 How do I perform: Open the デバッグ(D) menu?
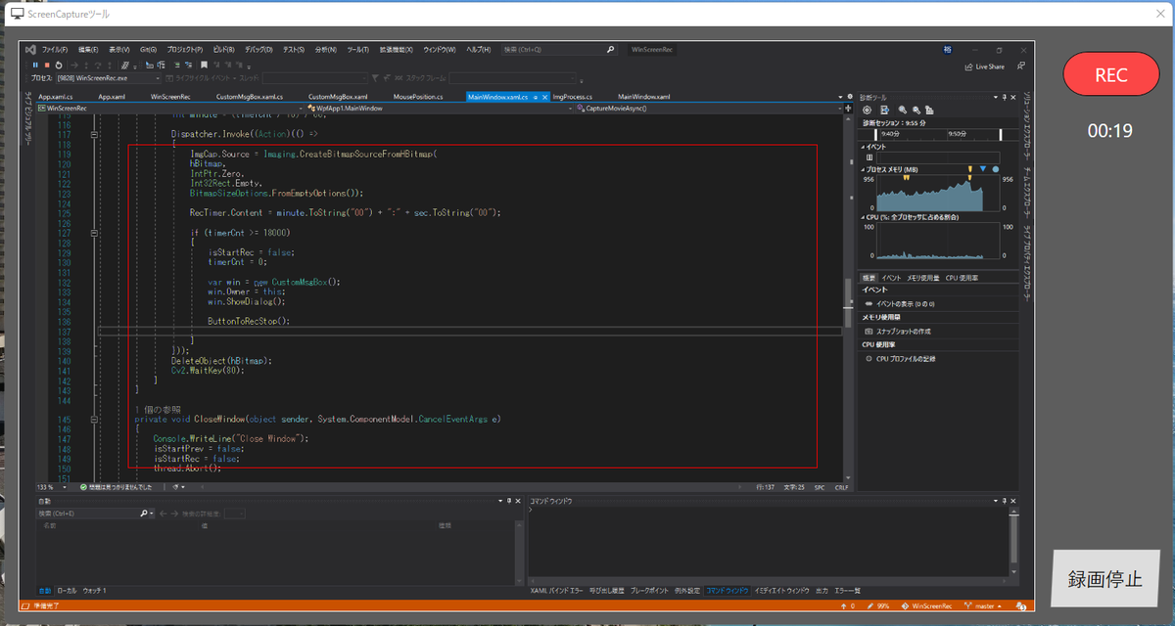tap(258, 49)
